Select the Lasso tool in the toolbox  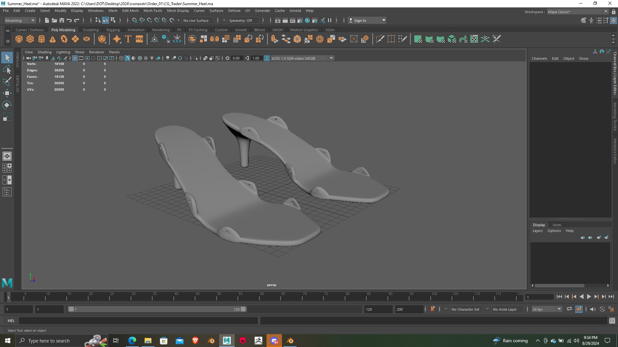click(x=7, y=70)
